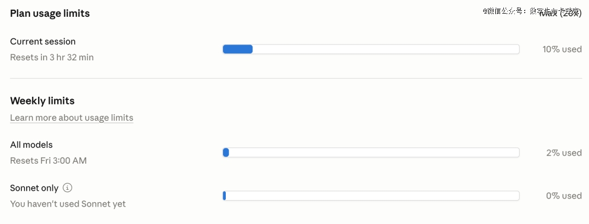589x224 pixels.
Task: Click the 2% used indicator
Action: tap(564, 153)
